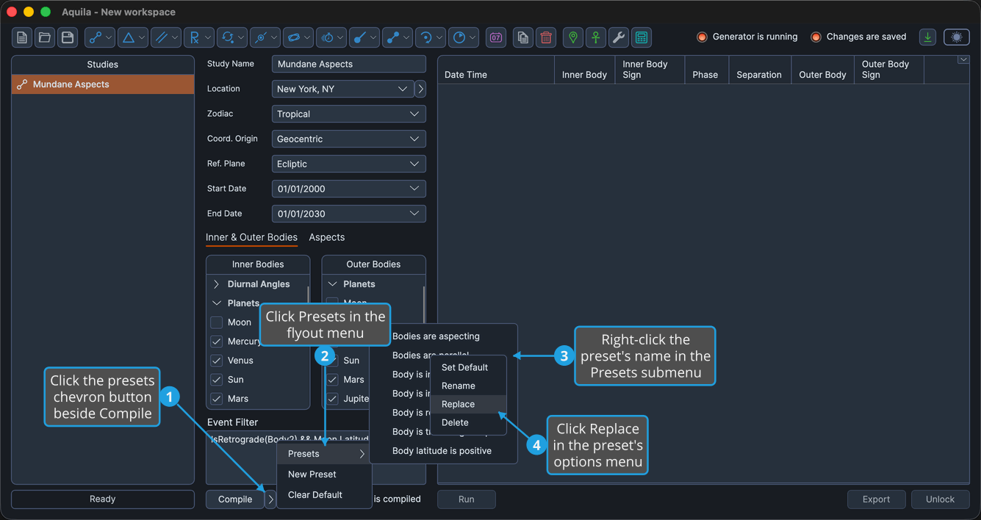Choose Rename in the preset options menu

(468, 386)
